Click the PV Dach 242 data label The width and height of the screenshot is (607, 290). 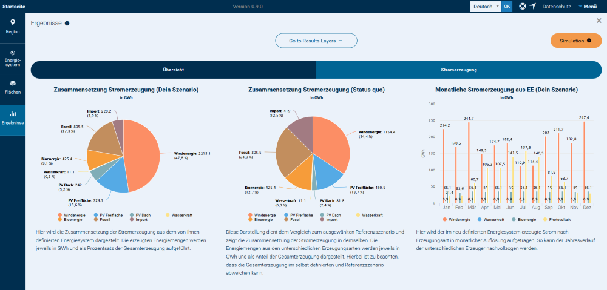70,187
